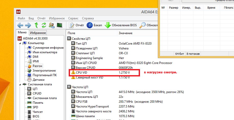
Task: Select CPUID under Системная плата
Action: pos(37,94)
